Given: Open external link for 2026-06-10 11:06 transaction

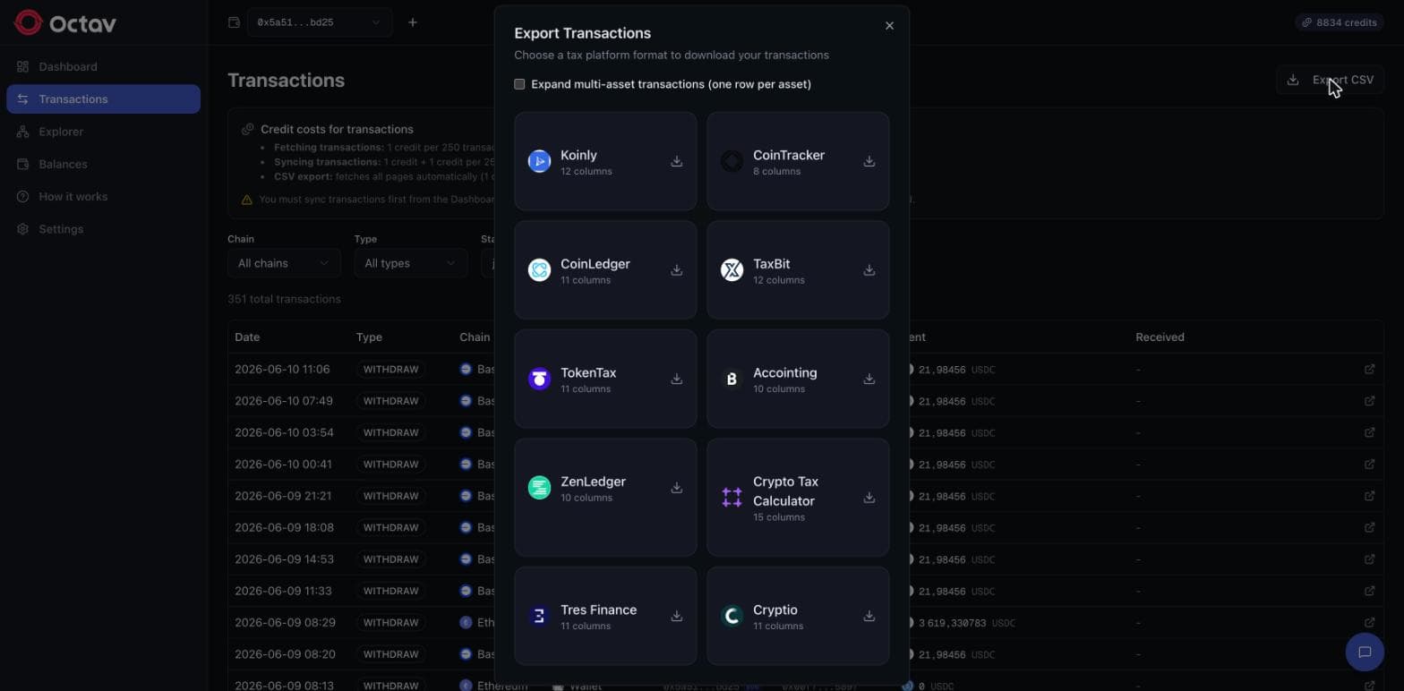Looking at the screenshot, I should (1369, 369).
